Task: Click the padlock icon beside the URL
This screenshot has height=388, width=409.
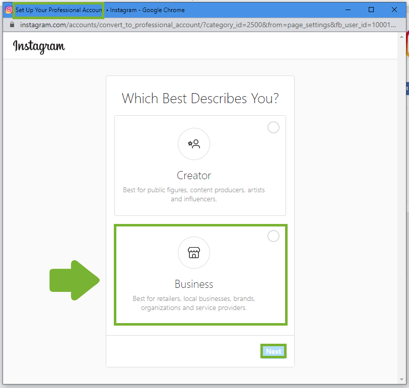Action: pos(12,25)
